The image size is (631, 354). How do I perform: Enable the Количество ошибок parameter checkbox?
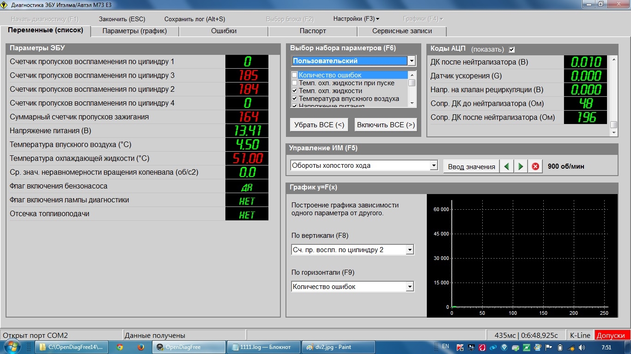tap(294, 75)
